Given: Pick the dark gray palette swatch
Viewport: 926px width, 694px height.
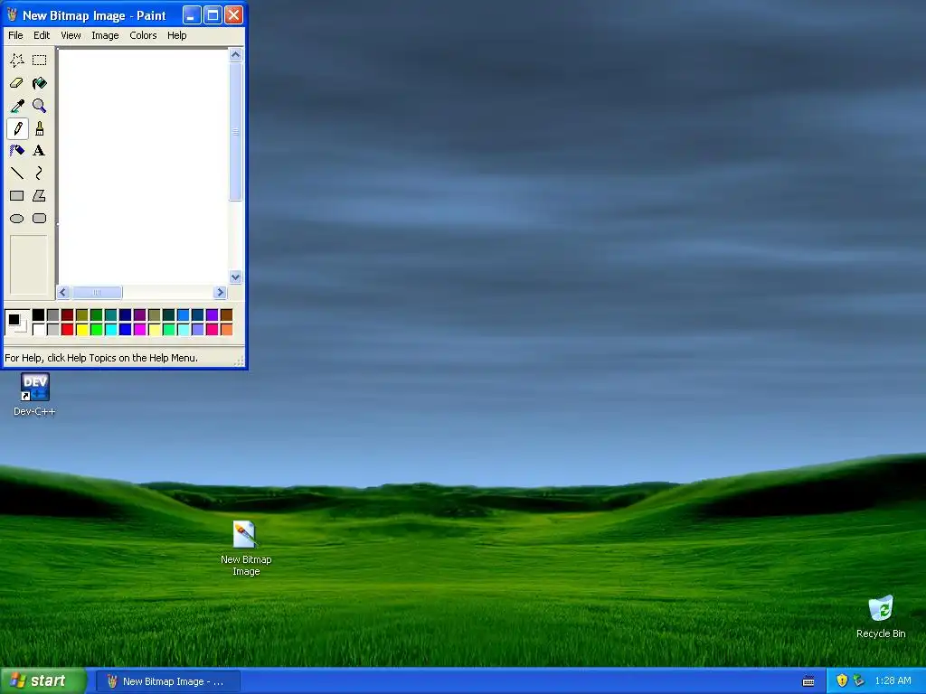Looking at the screenshot, I should pos(53,314).
